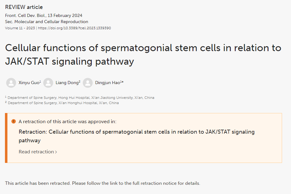This screenshot has height=194, width=291.
Task: Click Volume 11 - 2023 text
Action: point(20,28)
